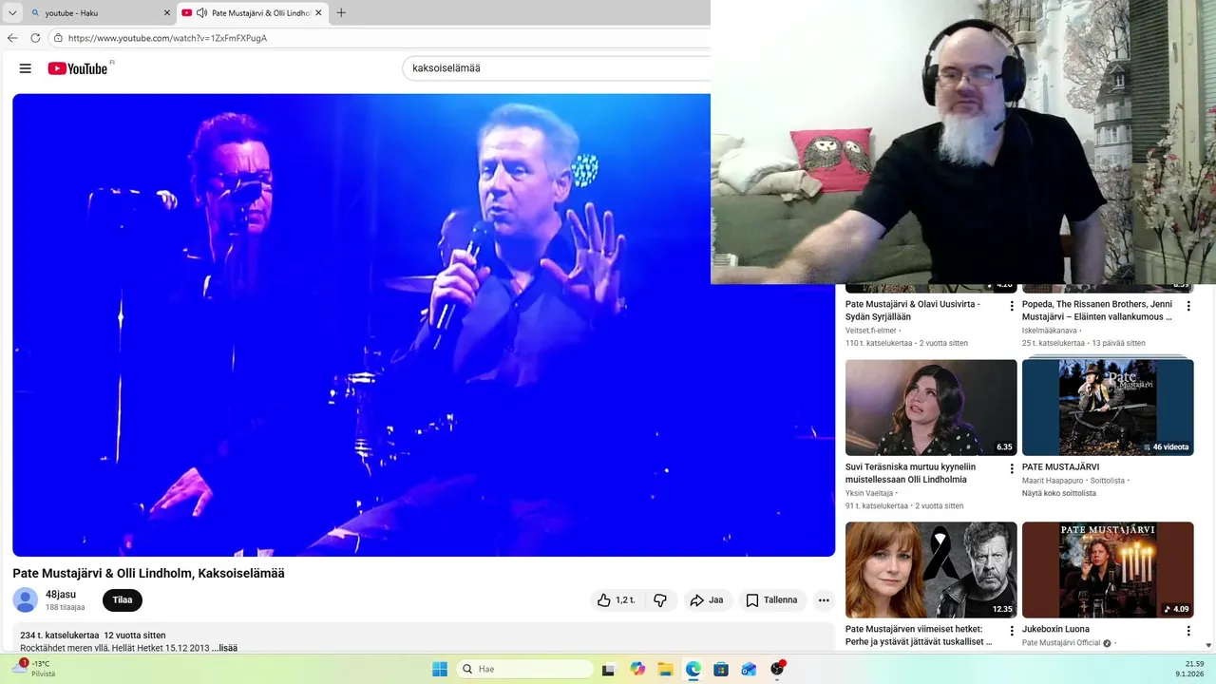
Task: Click the taskbar clock showing 21.59
Action: [1189, 669]
